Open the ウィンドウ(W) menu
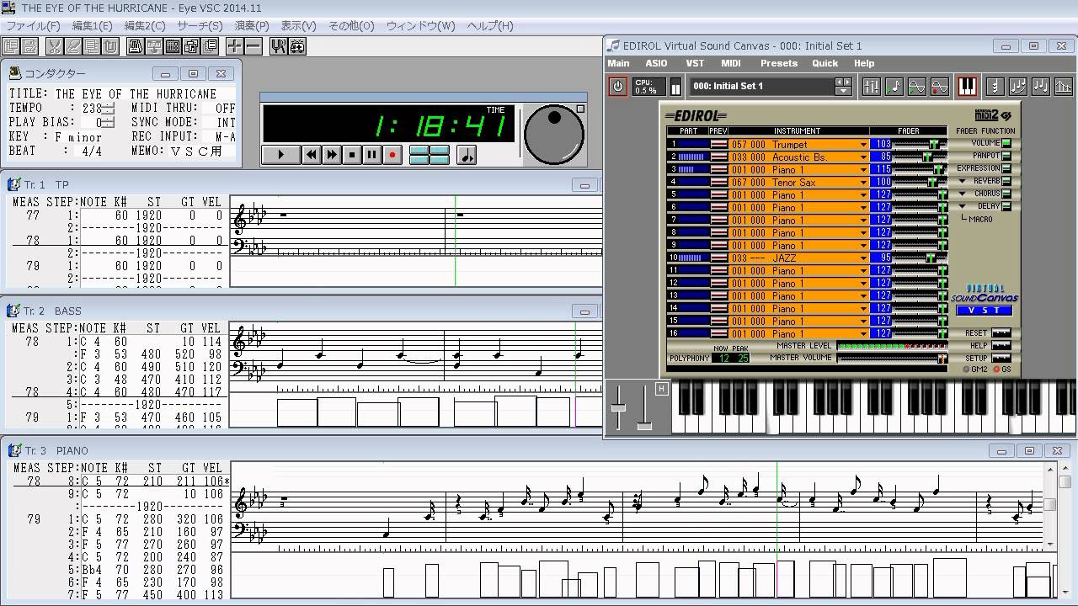 (x=420, y=25)
